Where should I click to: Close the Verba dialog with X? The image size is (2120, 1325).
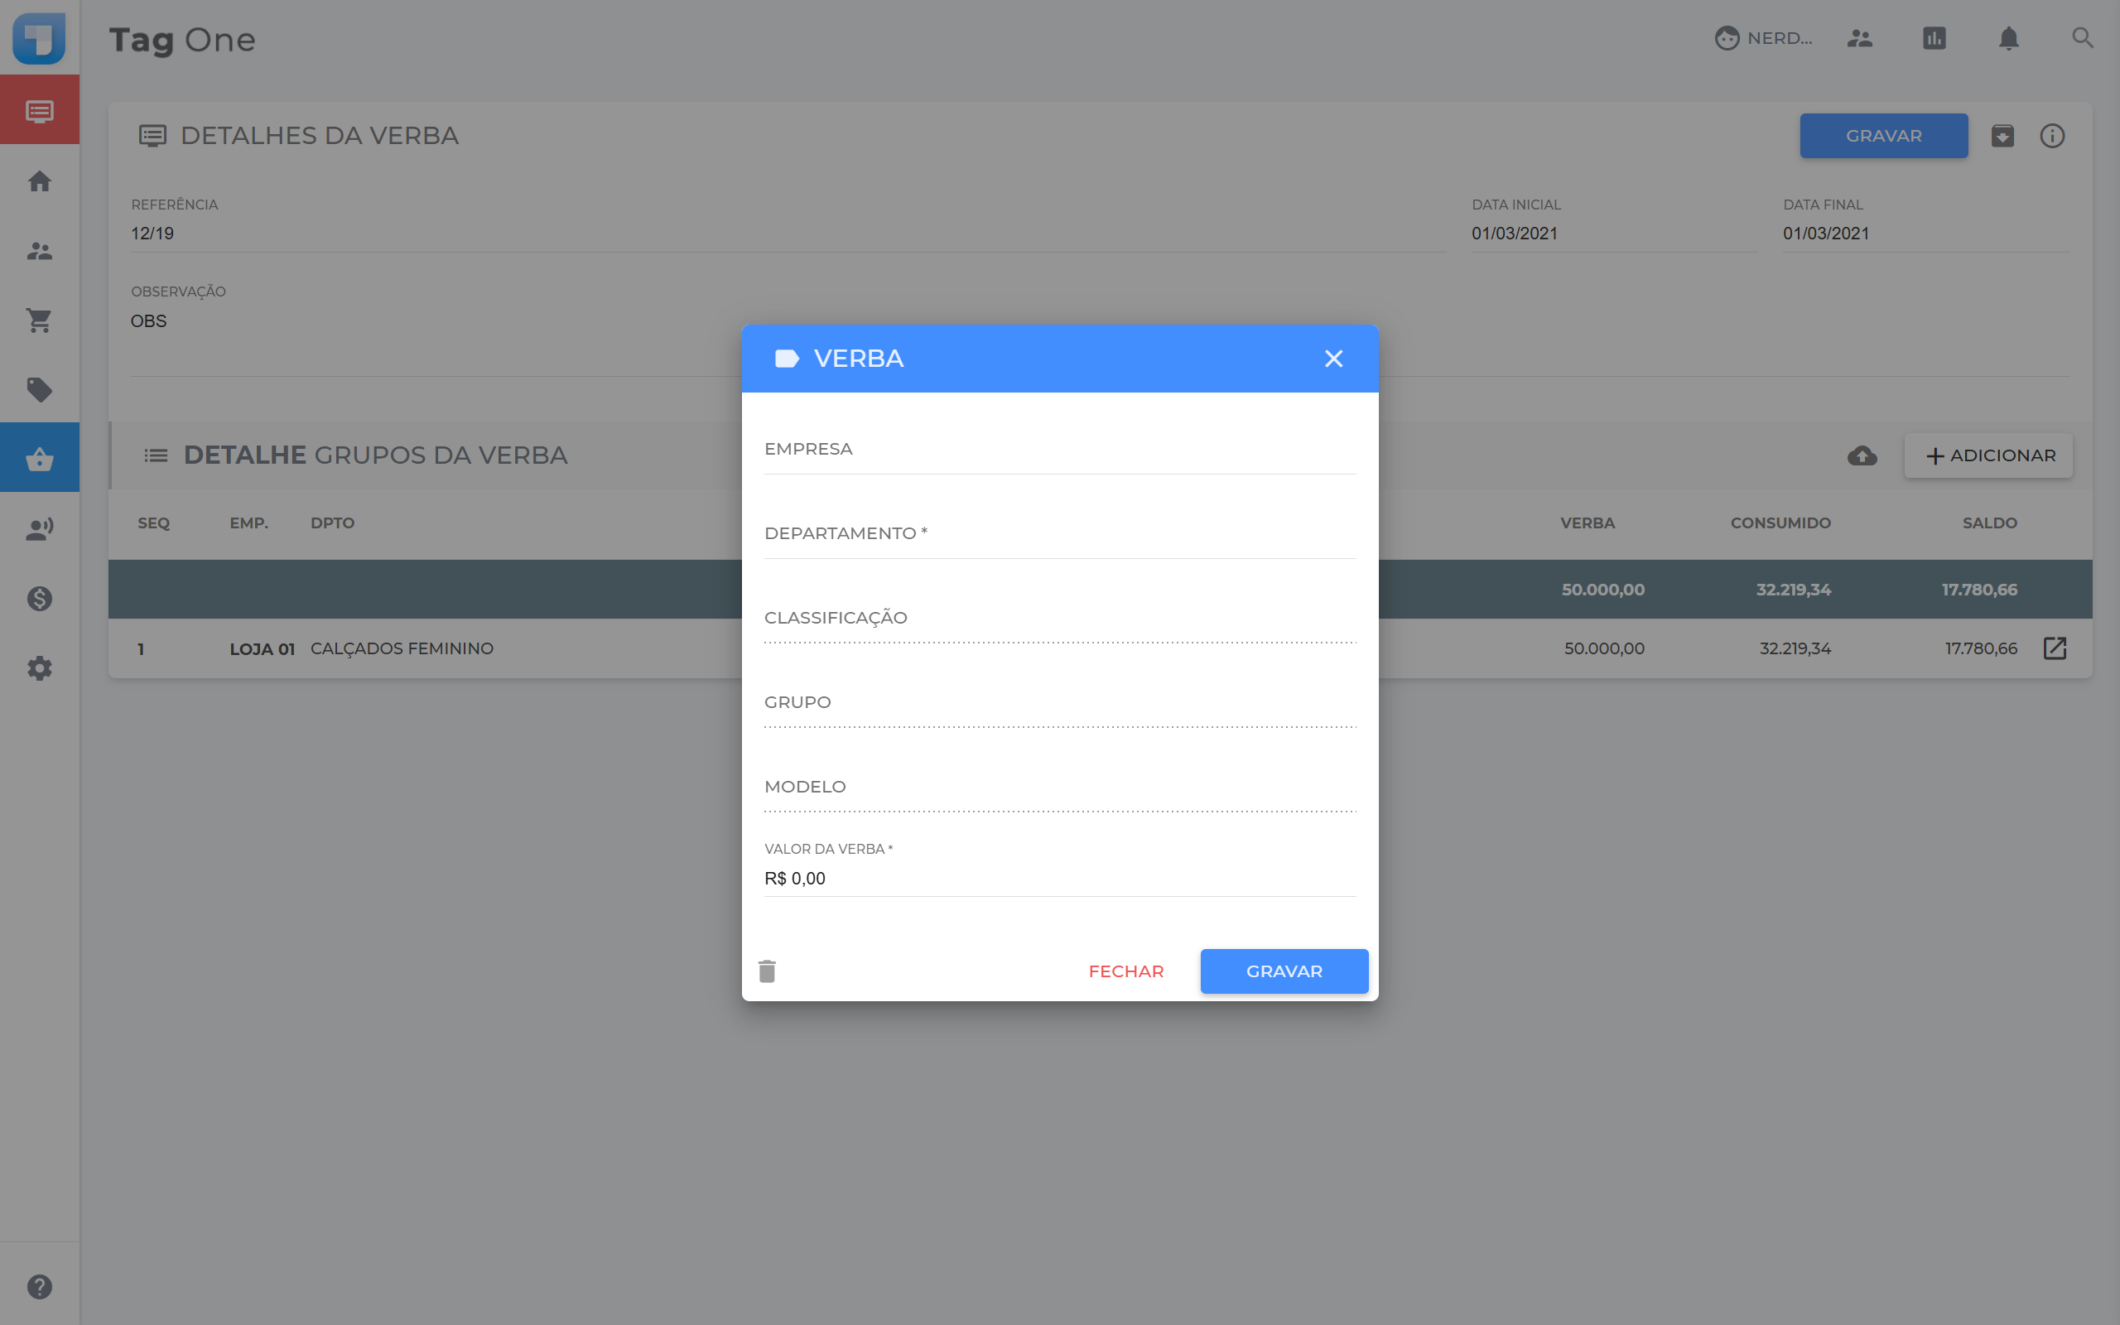click(1333, 359)
